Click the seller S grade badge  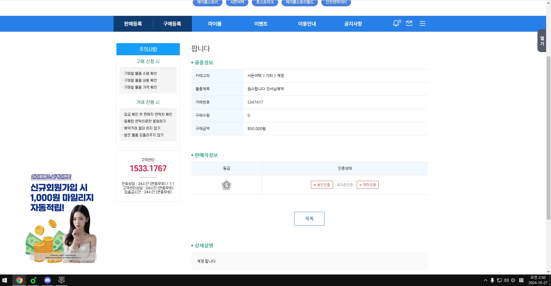point(227,185)
